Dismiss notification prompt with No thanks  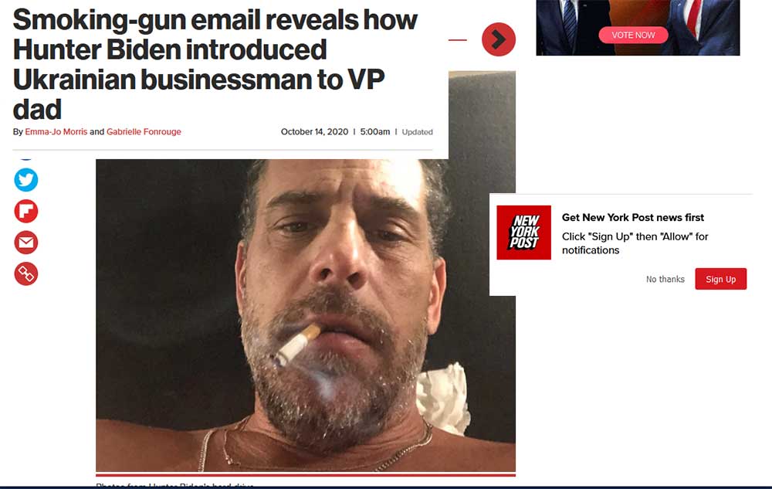coord(665,279)
